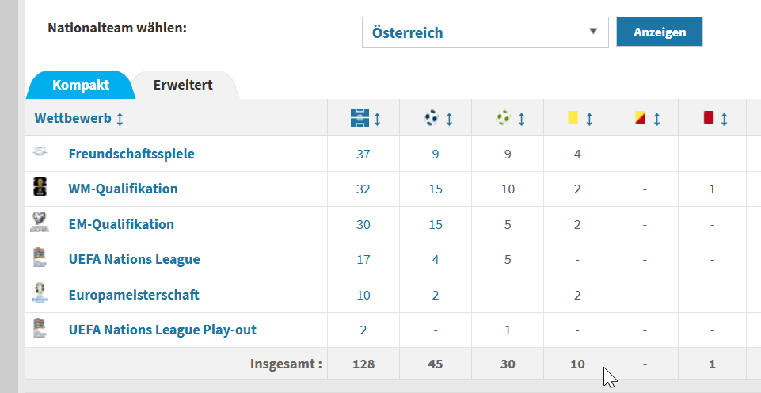Image resolution: width=761 pixels, height=393 pixels.
Task: Open the UEFA Nations League link
Action: tap(134, 259)
